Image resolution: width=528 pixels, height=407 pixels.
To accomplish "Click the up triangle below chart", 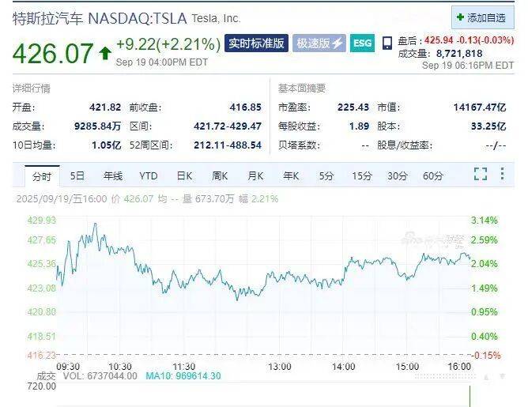I will [486, 378].
